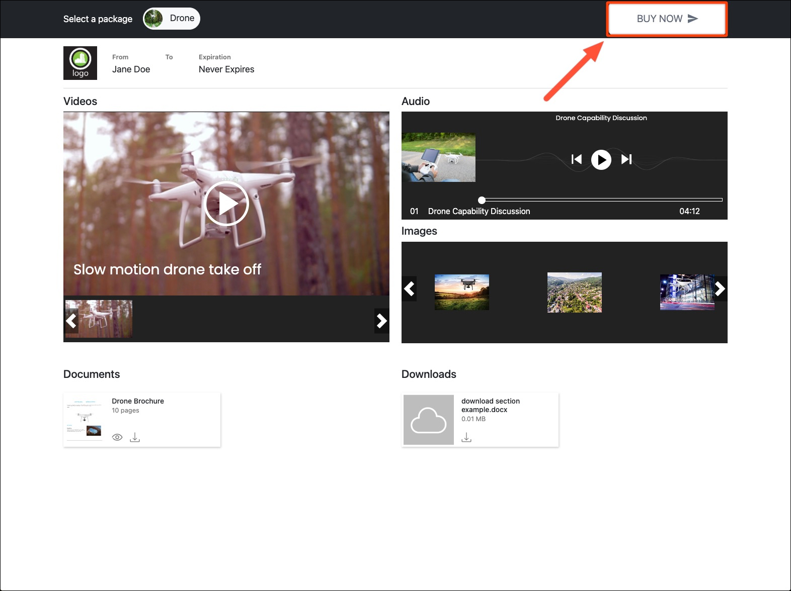The height and width of the screenshot is (591, 791).
Task: Click the audio progress slider handle
Action: pyautogui.click(x=482, y=200)
